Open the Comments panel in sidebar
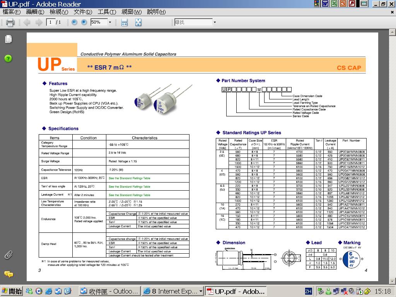396x297 pixels. (9, 274)
